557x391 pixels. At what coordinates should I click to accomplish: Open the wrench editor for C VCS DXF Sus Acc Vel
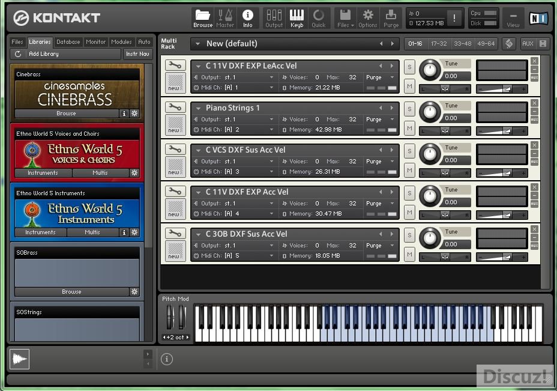tap(175, 150)
